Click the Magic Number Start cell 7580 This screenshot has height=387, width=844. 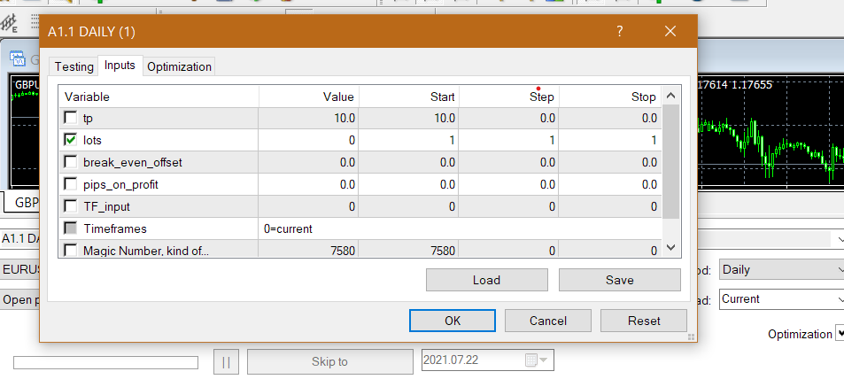(409, 250)
